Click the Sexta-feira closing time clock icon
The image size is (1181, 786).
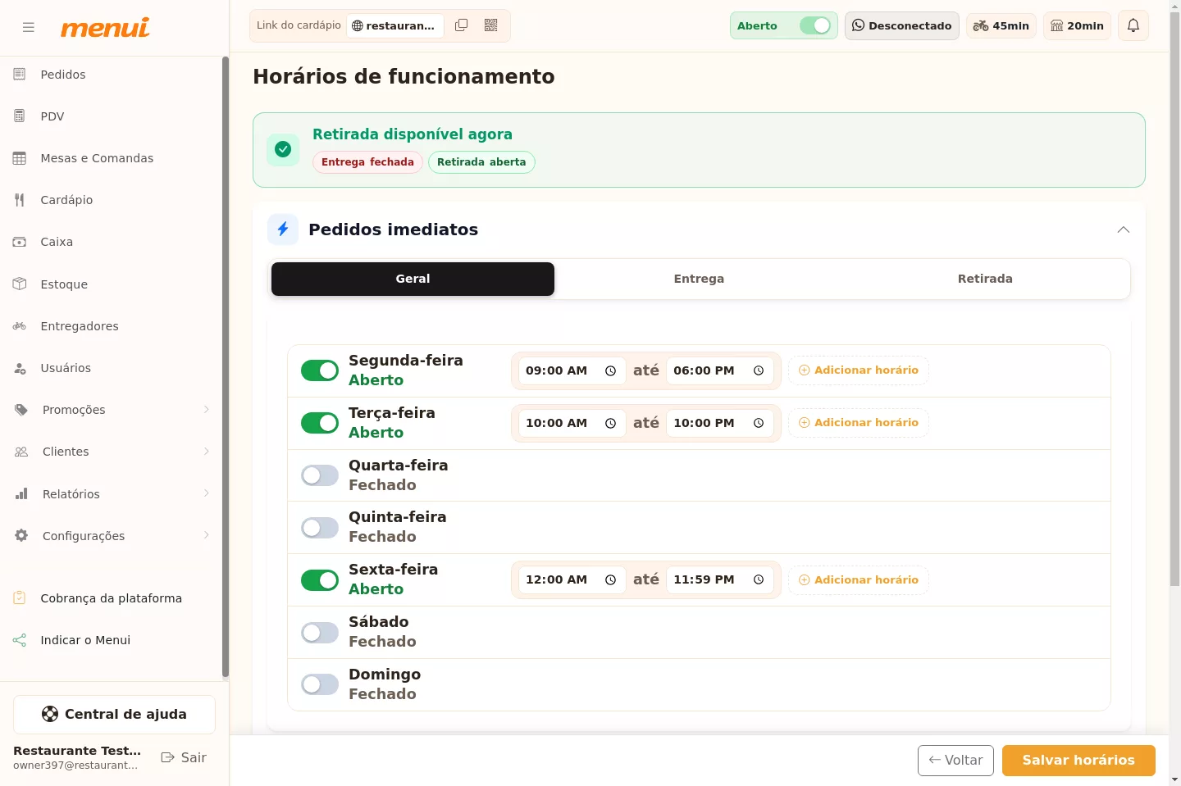[x=759, y=580]
